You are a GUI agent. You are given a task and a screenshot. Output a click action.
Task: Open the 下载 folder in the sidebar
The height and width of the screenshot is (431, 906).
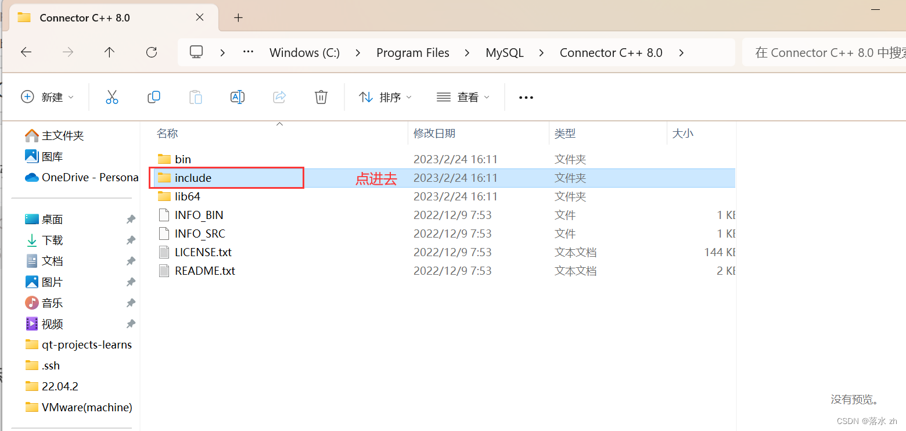point(52,240)
